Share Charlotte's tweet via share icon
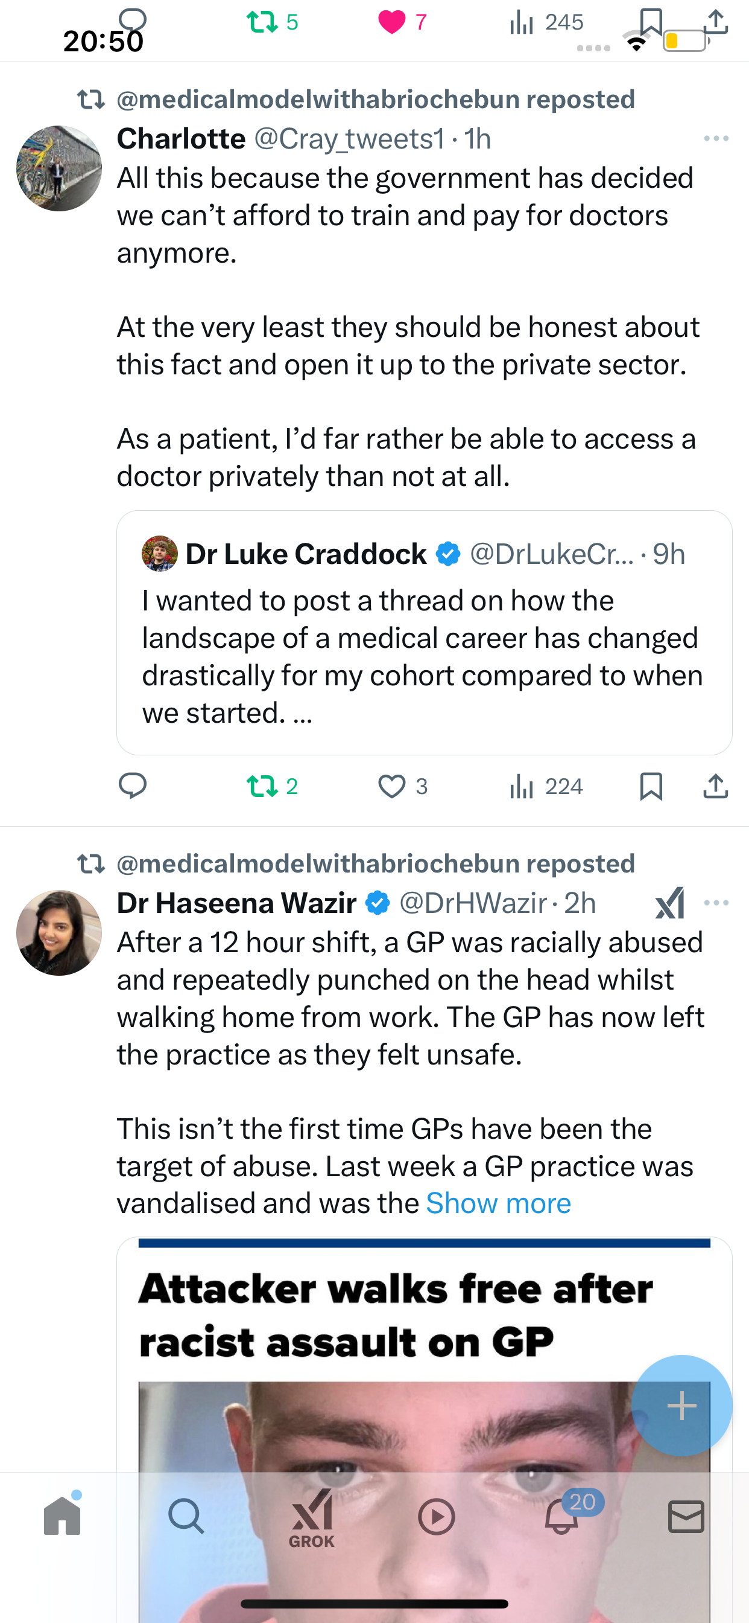749x1623 pixels. (x=716, y=786)
